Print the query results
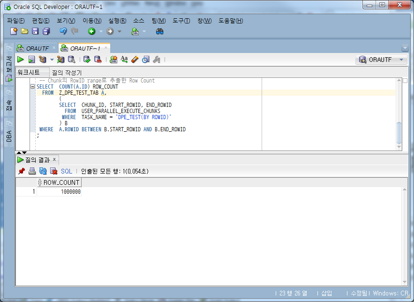The height and width of the screenshot is (302, 414). [31, 171]
